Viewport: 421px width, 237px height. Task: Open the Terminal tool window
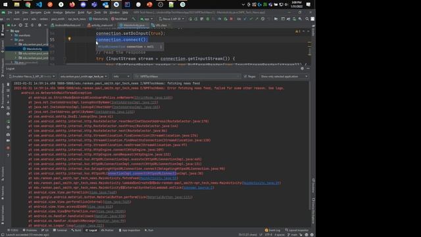(60, 230)
